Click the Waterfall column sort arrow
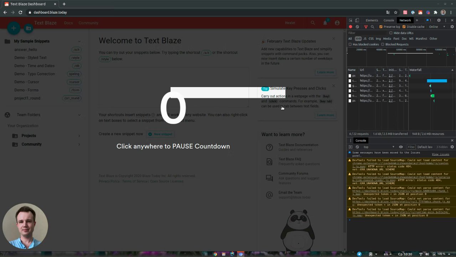 pyautogui.click(x=452, y=70)
